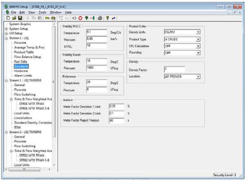Screen dimensions: 245x182
Task: Collapse the Stream 1 : LIQ TURBINE node
Action: coord(6,80)
